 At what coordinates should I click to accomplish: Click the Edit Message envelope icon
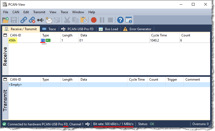(57, 20)
